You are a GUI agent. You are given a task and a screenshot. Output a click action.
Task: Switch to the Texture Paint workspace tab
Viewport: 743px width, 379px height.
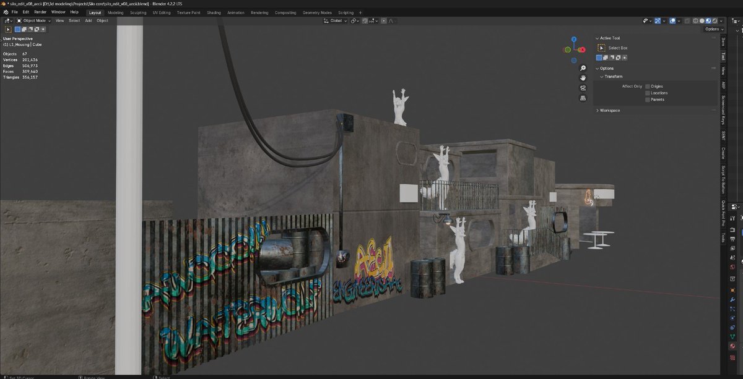tap(188, 12)
